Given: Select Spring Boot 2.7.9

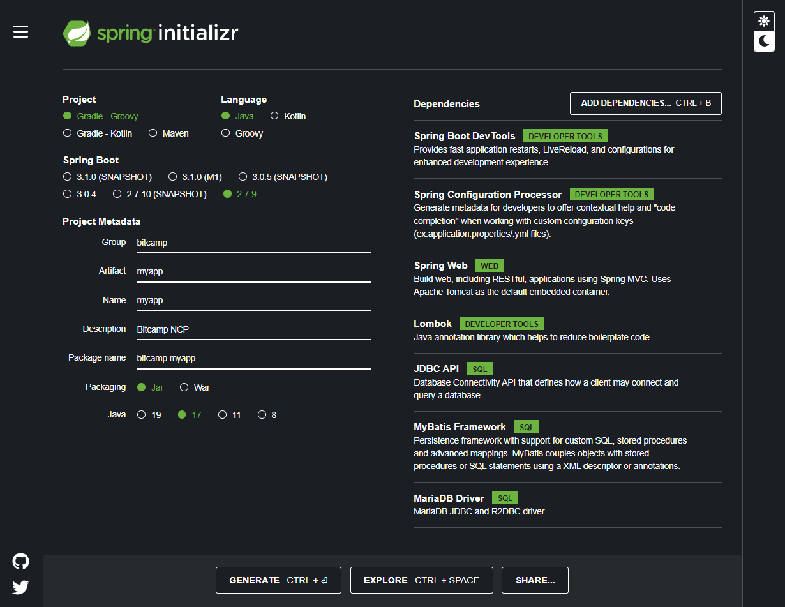Looking at the screenshot, I should point(240,194).
